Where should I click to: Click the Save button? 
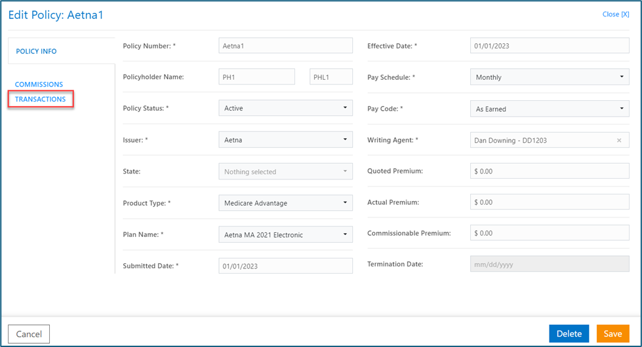612,334
